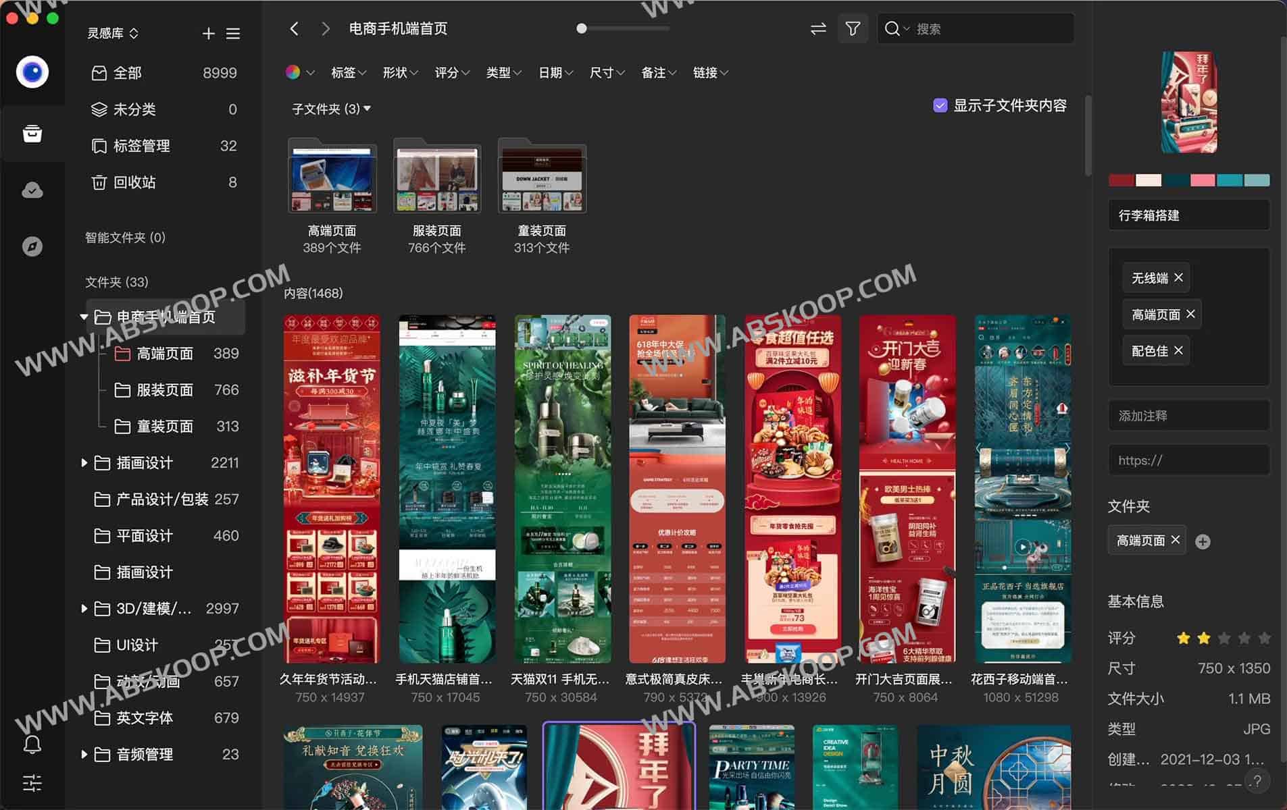This screenshot has width=1287, height=810.
Task: Click the cloud sync icon in the left rail
Action: (x=32, y=190)
